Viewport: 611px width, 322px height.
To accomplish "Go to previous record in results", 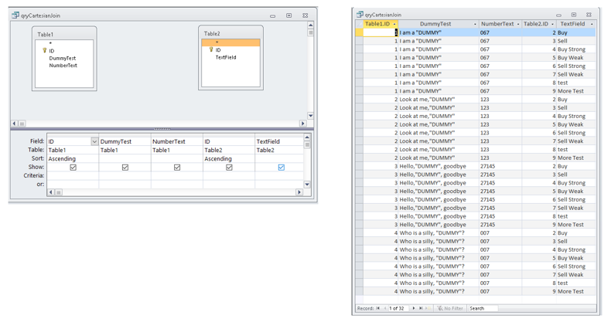I will click(385, 308).
